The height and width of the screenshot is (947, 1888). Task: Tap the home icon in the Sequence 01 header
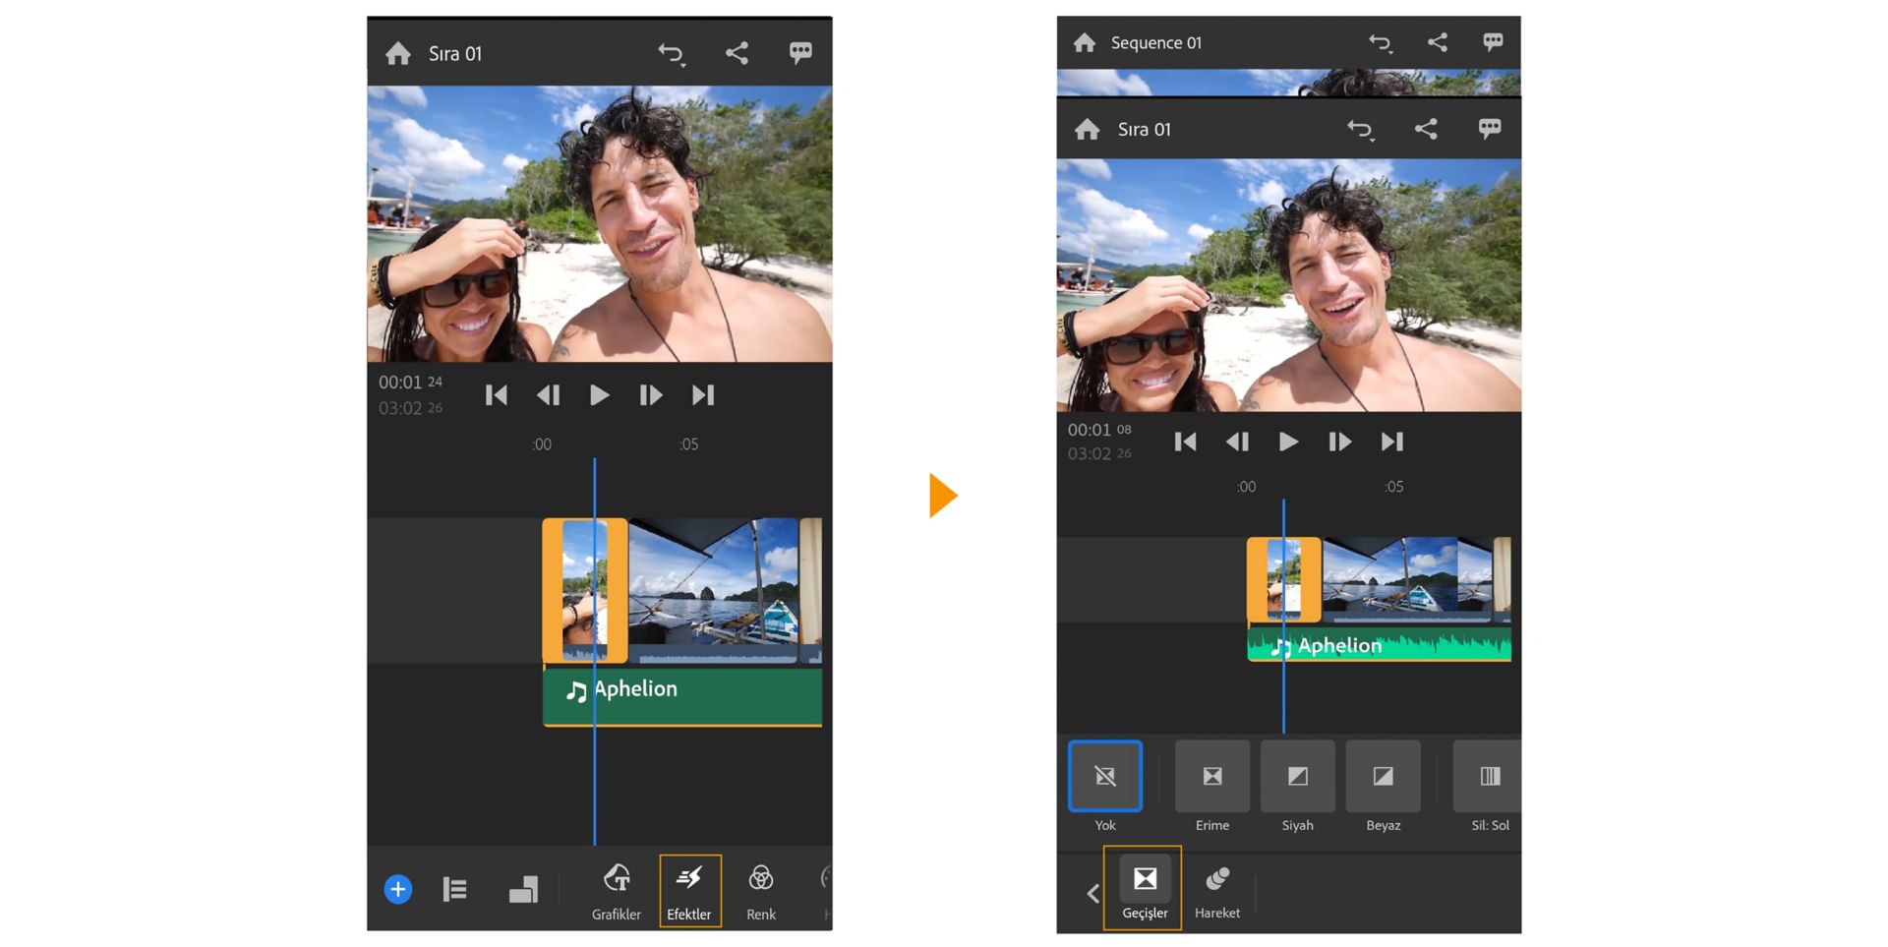pyautogui.click(x=1085, y=42)
